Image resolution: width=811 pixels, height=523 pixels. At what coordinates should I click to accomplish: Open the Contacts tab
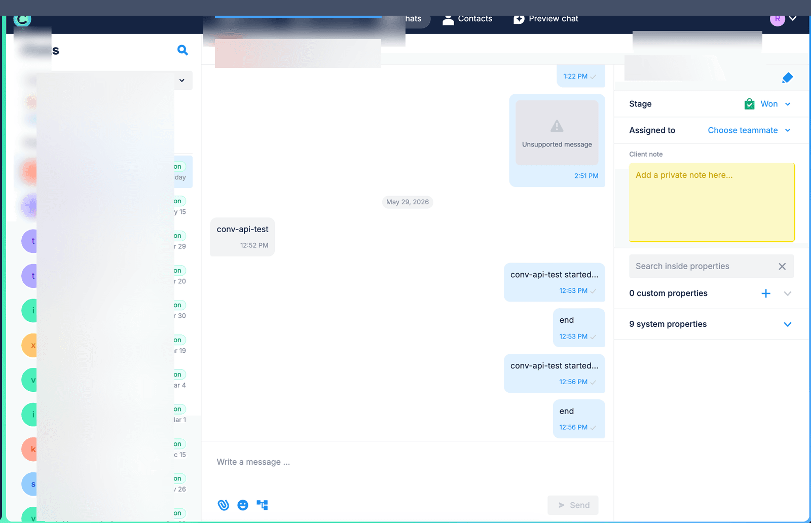tap(467, 19)
